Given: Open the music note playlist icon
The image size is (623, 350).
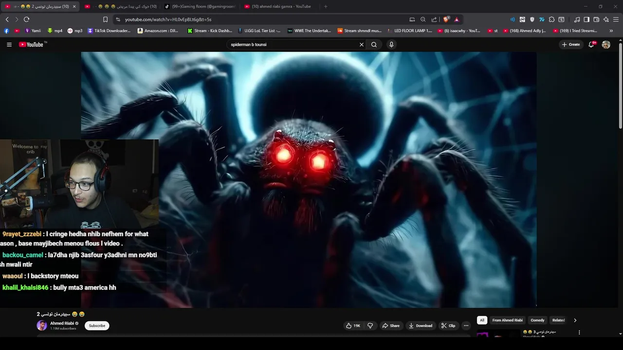Looking at the screenshot, I should [577, 19].
